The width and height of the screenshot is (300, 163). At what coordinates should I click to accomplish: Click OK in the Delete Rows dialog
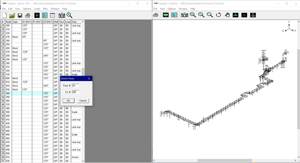coord(68,100)
